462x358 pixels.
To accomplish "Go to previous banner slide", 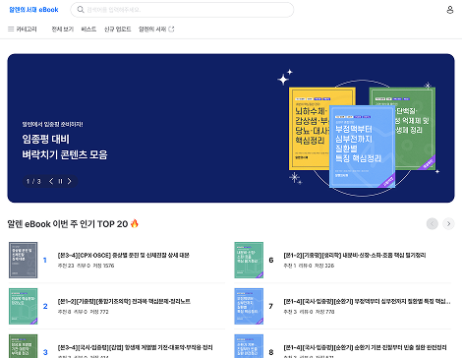I will tap(51, 181).
